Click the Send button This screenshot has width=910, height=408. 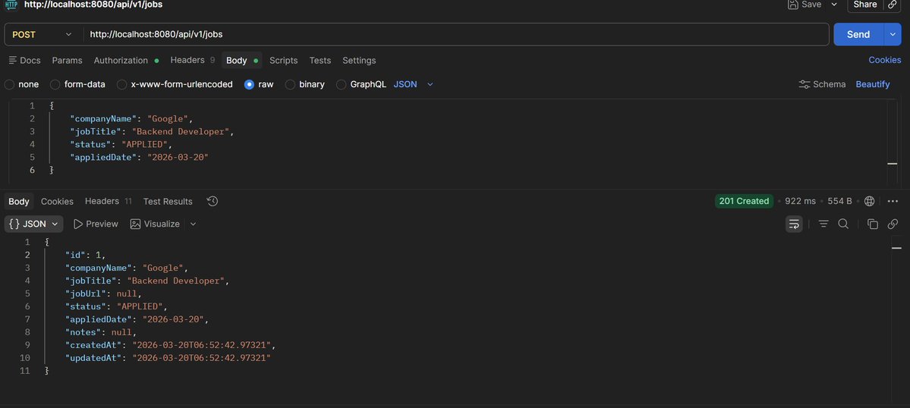tap(858, 34)
